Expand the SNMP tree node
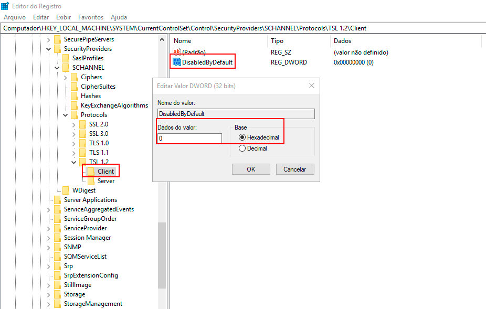486x309 pixels. (x=49, y=248)
